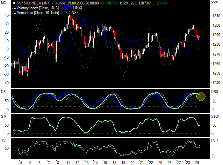The height and width of the screenshot is (165, 223).
Task: Click price level 1240 on right axis
Action: pos(216,83)
